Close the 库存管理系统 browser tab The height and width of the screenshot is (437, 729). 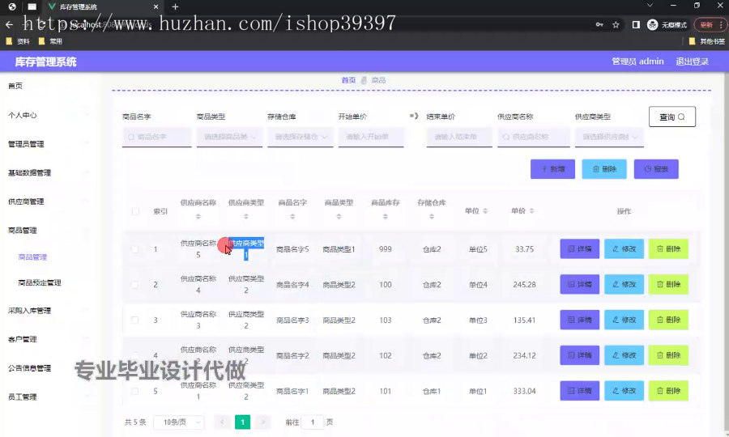(156, 6)
